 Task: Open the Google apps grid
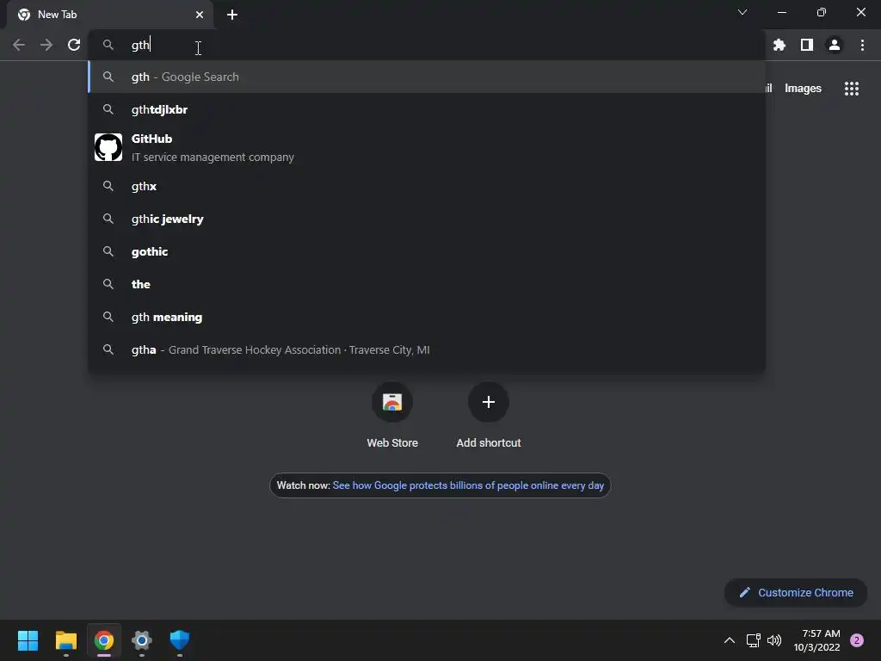click(x=852, y=89)
